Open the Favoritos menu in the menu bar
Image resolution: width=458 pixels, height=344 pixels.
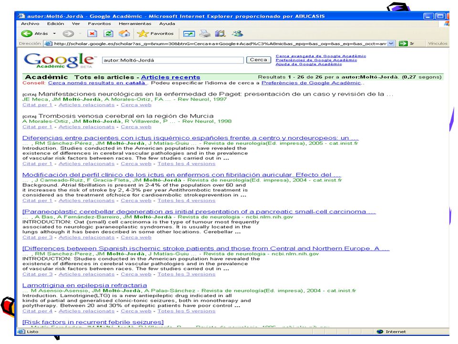point(99,24)
